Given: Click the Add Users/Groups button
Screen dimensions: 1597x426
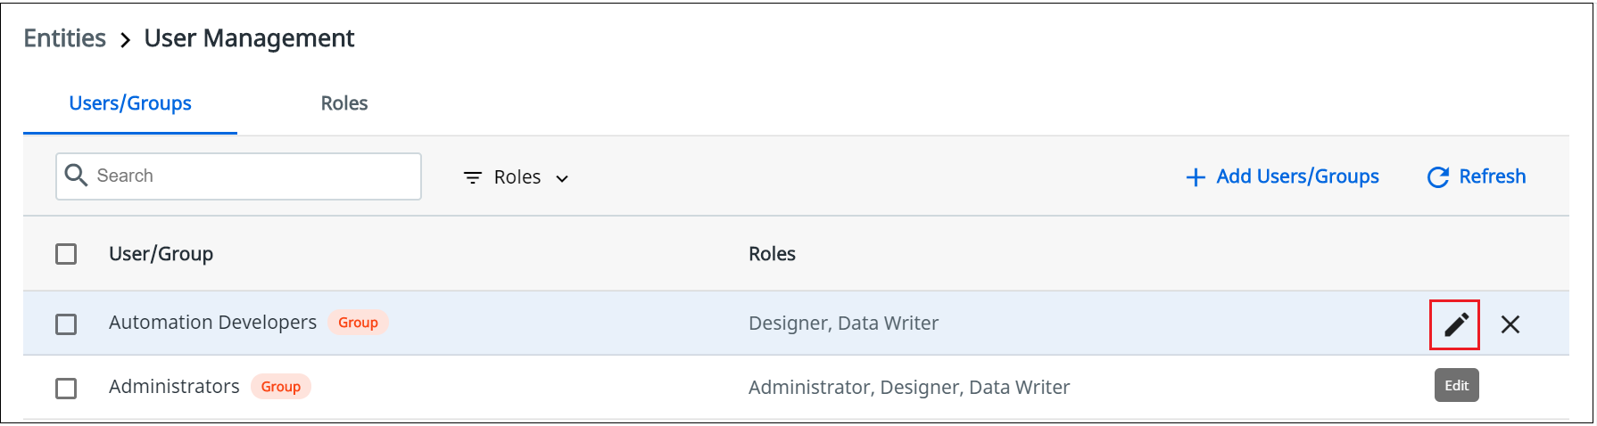Looking at the screenshot, I should pos(1282,176).
